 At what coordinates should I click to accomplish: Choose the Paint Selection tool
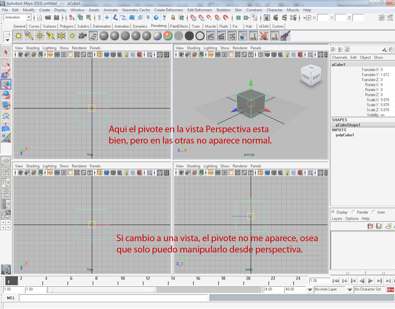click(x=6, y=73)
